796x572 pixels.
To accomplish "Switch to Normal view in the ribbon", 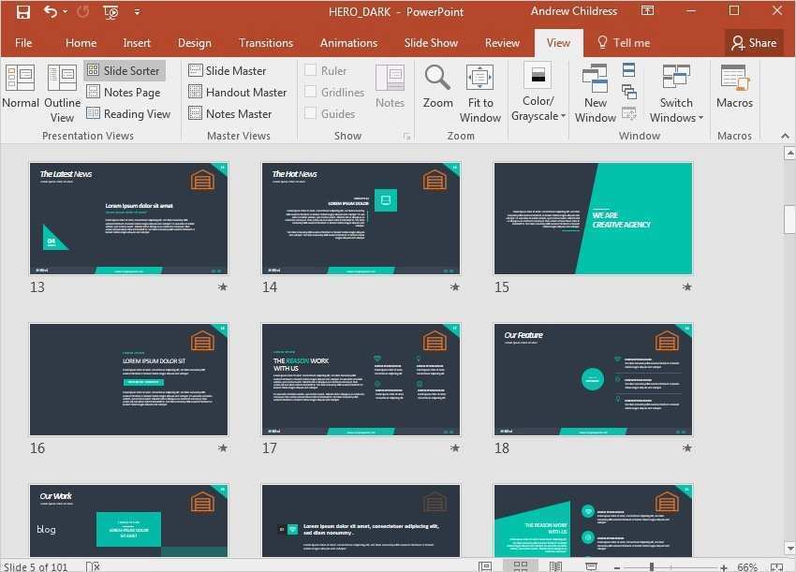I will pos(20,89).
